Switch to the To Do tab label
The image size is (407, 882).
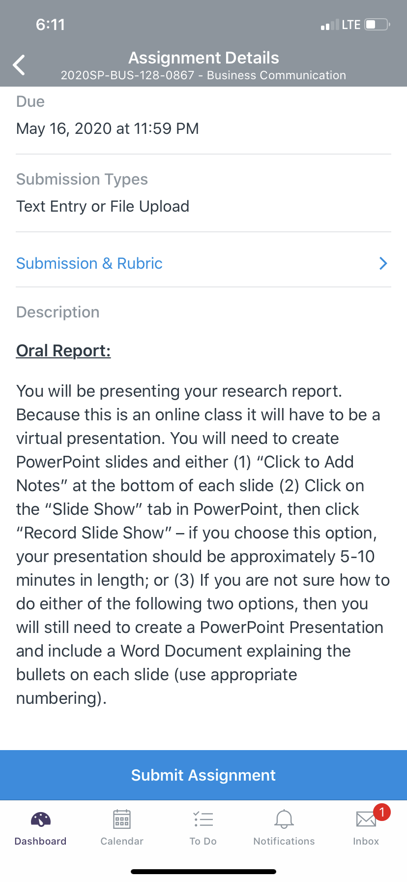pos(203,841)
